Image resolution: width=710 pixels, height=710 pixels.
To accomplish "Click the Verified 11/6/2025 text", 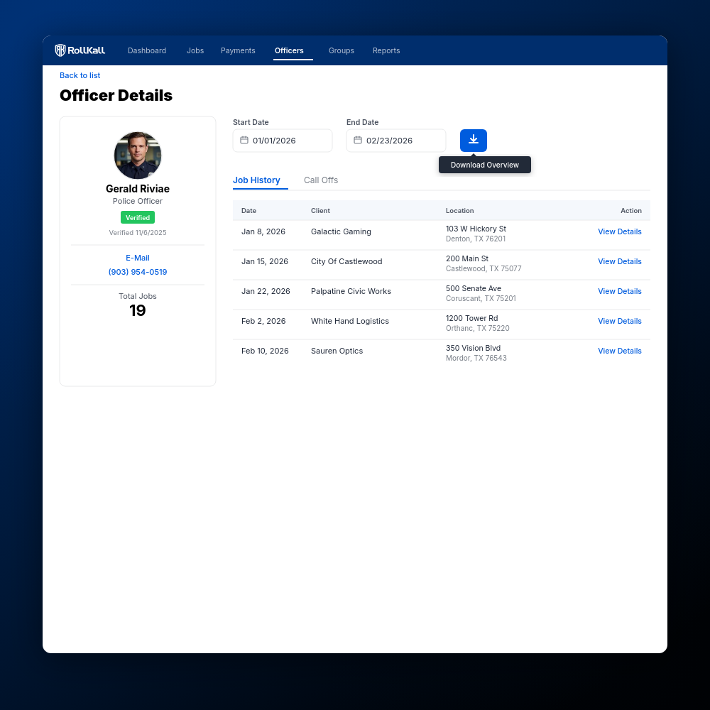I will pos(138,232).
